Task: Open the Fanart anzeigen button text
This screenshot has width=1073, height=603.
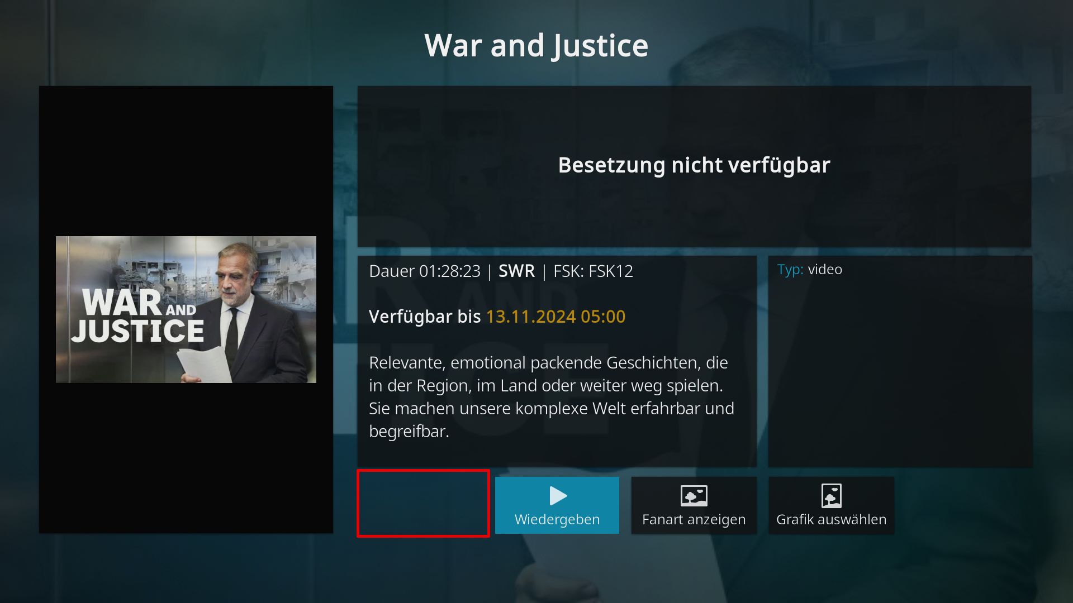Action: point(694,519)
